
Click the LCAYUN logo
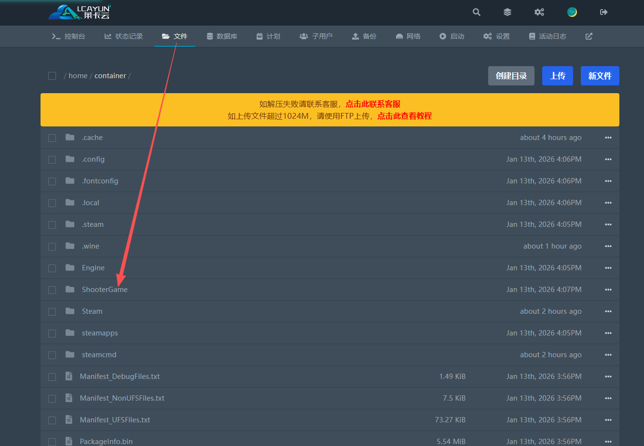click(x=80, y=12)
